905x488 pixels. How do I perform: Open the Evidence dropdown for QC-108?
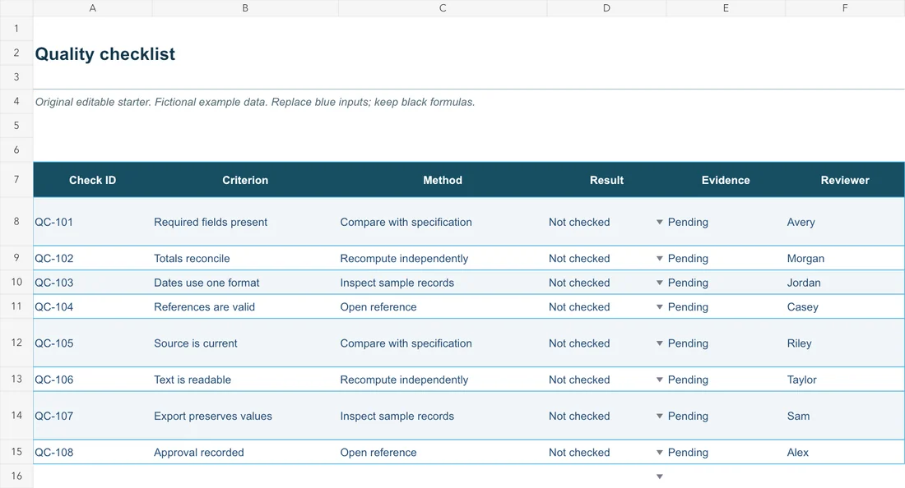pyautogui.click(x=659, y=453)
